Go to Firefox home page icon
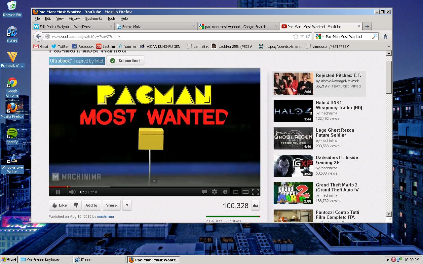Image resolution: width=423 pixels, height=264 pixels. (x=385, y=37)
